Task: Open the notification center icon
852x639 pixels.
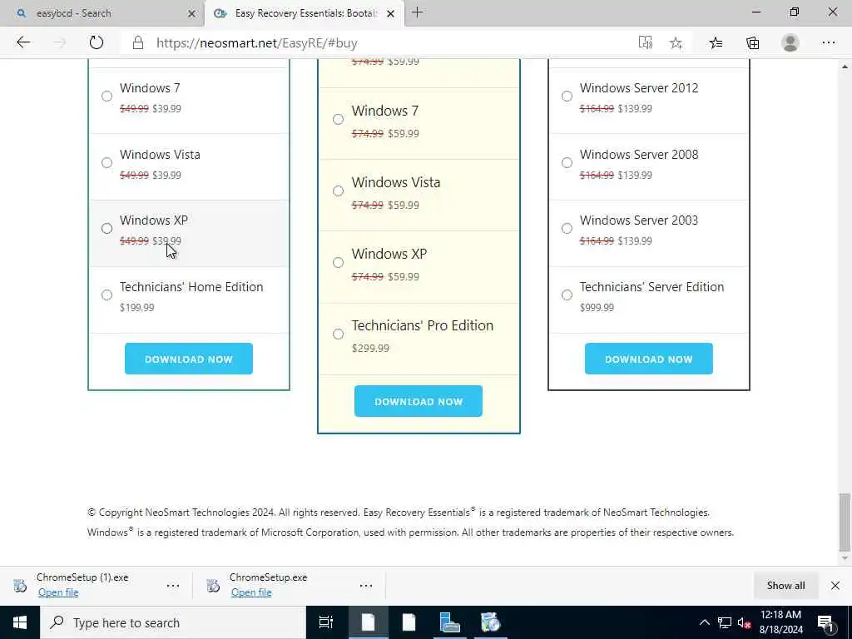Action: [x=825, y=622]
